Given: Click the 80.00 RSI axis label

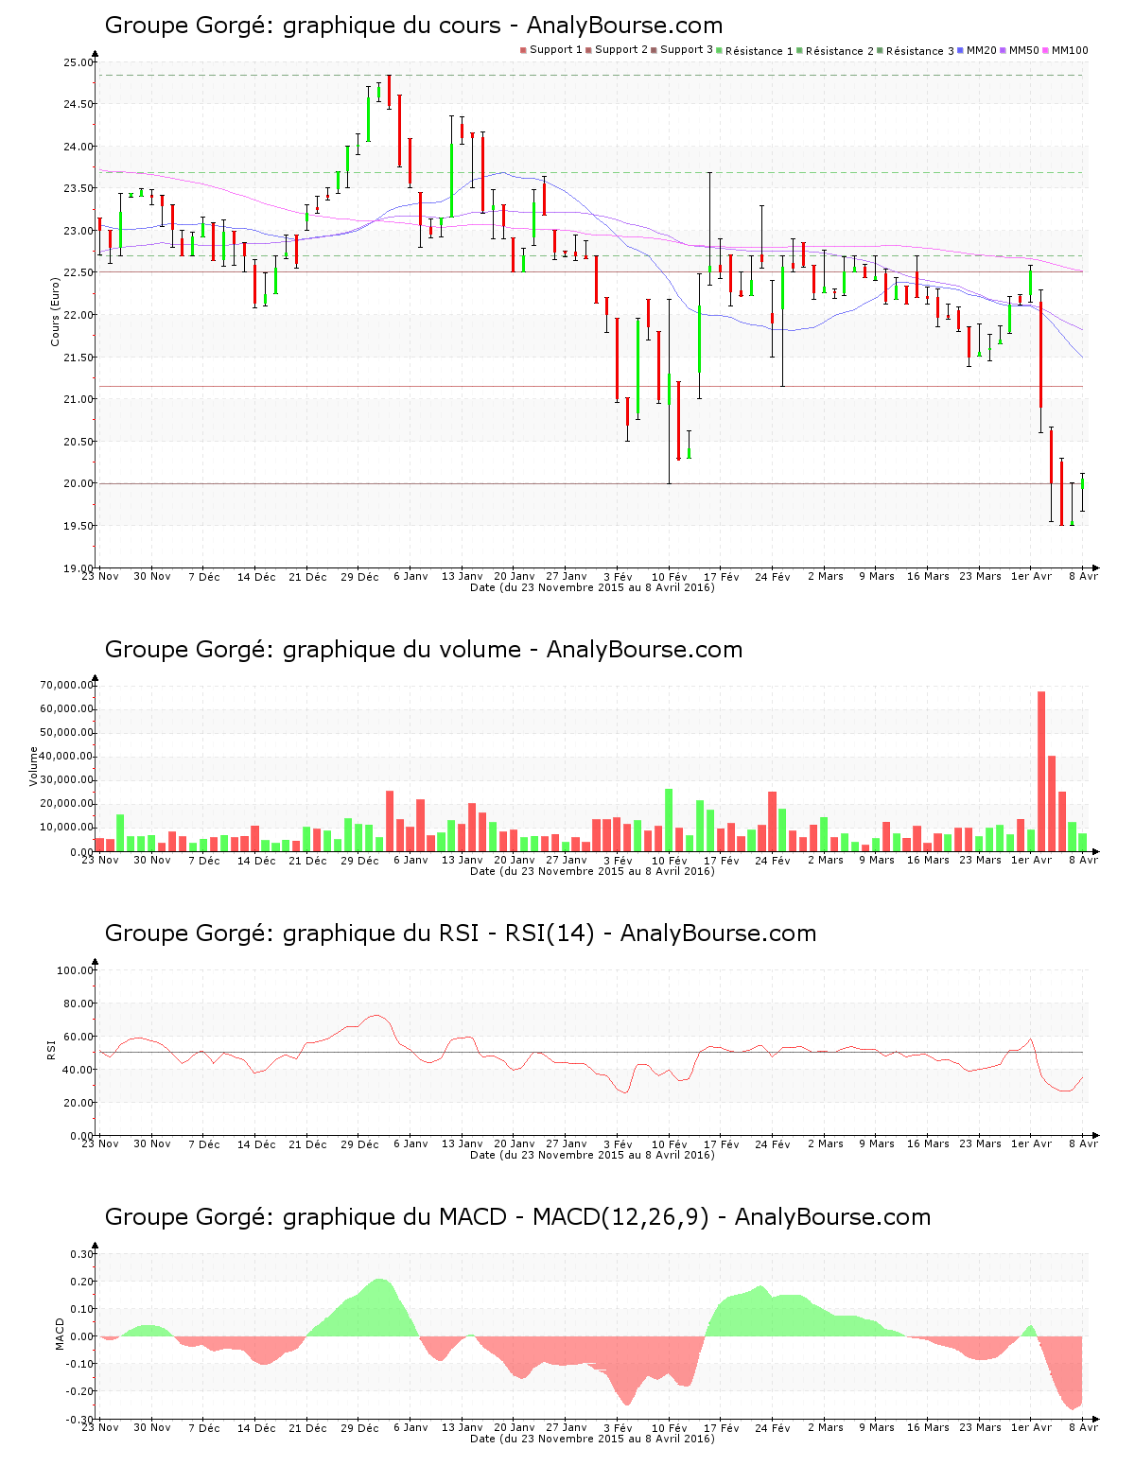Looking at the screenshot, I should [79, 1004].
